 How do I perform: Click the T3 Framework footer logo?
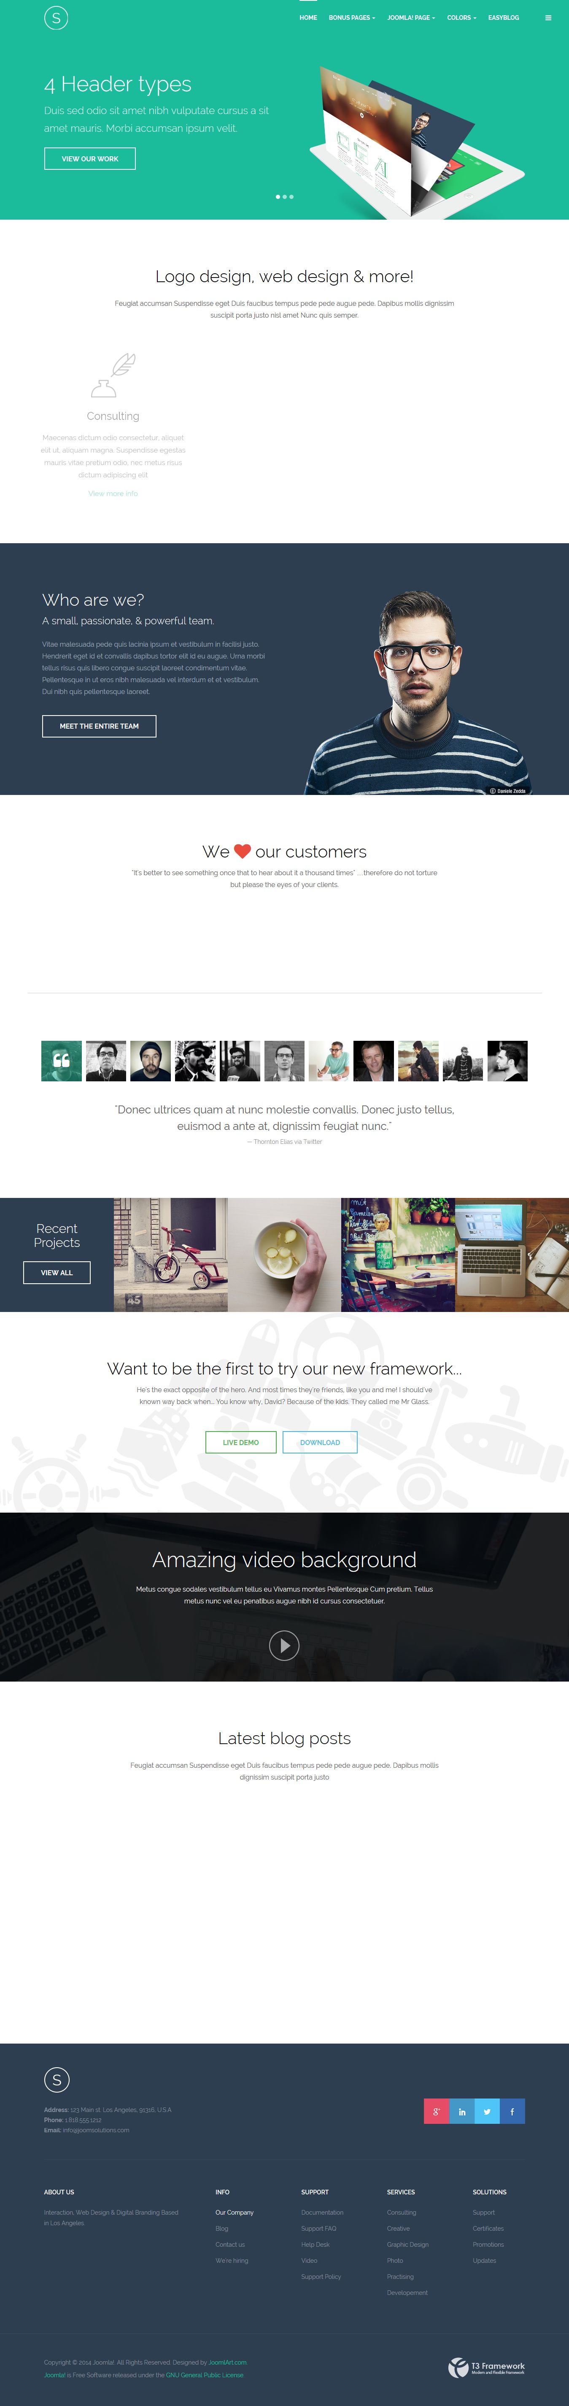486,2367
